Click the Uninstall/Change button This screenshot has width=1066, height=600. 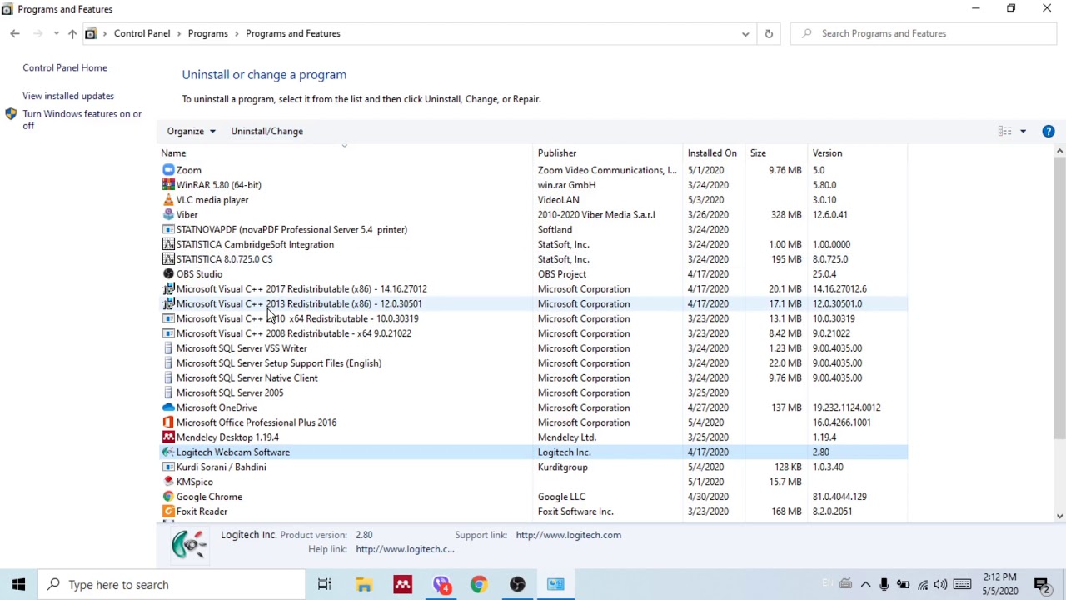[266, 131]
